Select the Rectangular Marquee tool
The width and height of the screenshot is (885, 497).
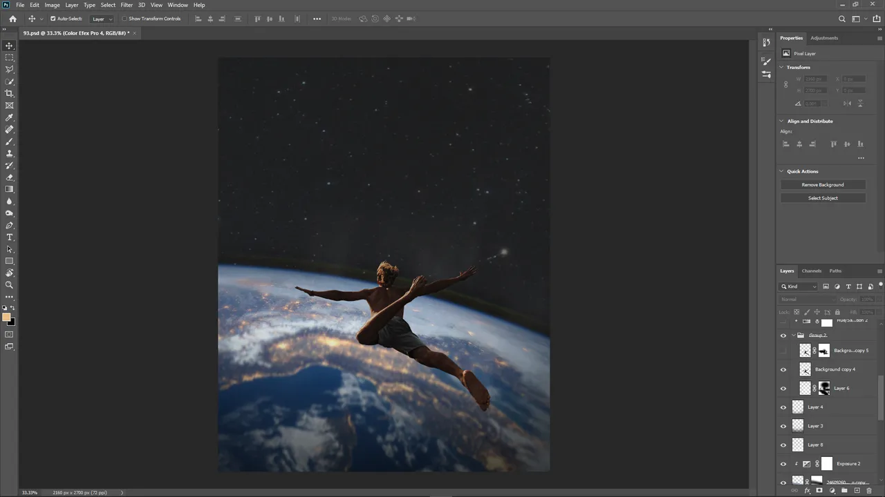click(9, 57)
